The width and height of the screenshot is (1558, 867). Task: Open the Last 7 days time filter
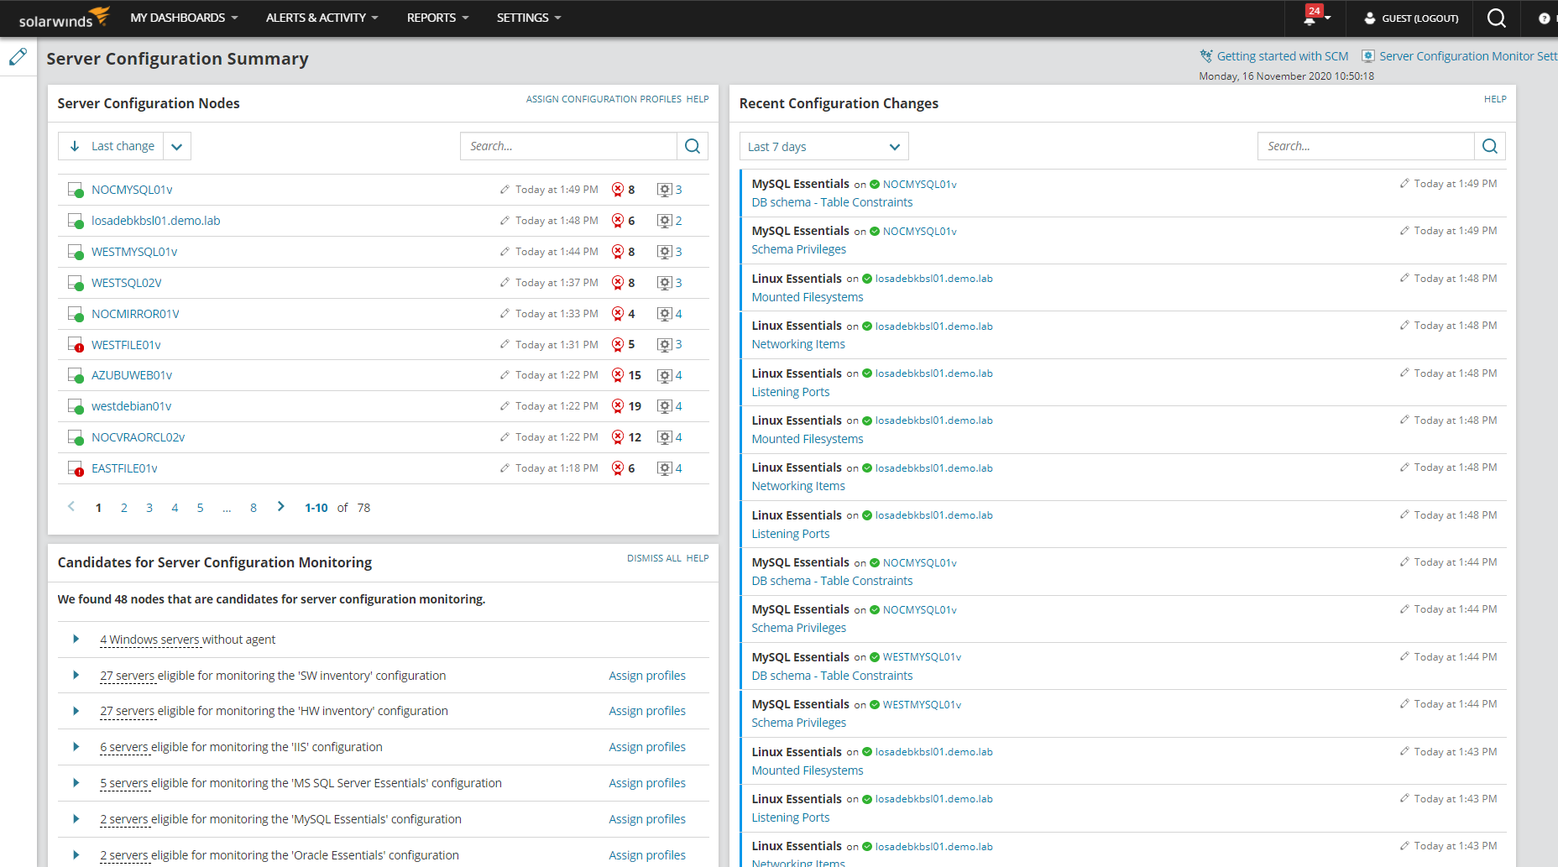823,147
